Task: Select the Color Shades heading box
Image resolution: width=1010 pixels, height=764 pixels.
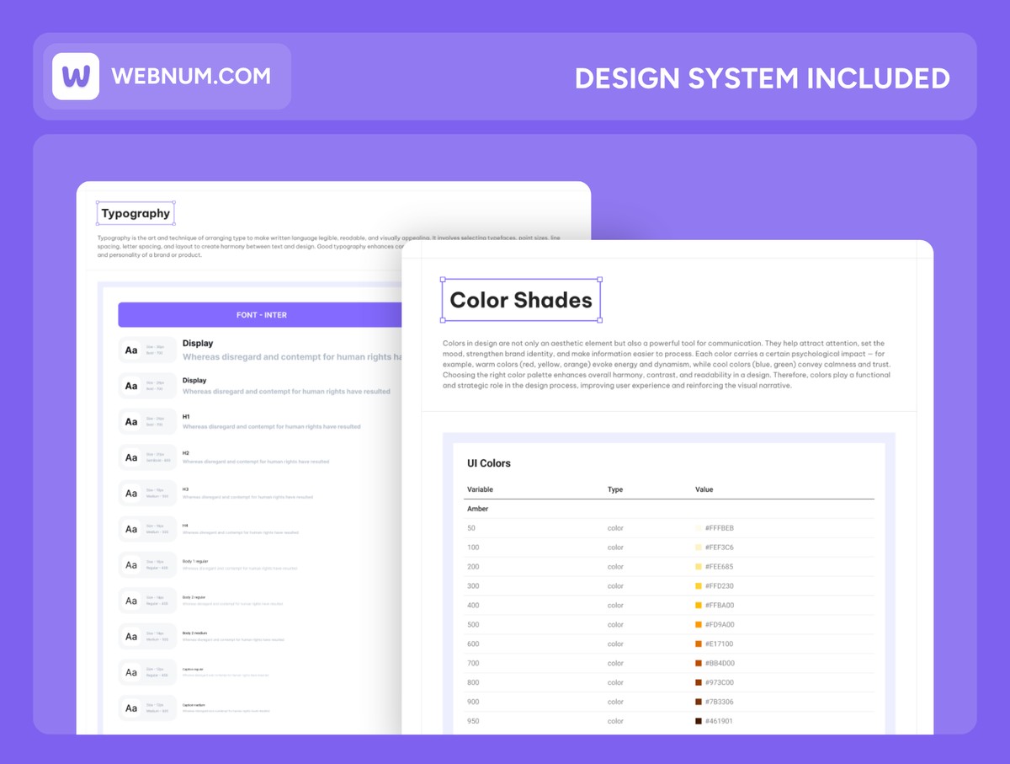Action: point(521,301)
